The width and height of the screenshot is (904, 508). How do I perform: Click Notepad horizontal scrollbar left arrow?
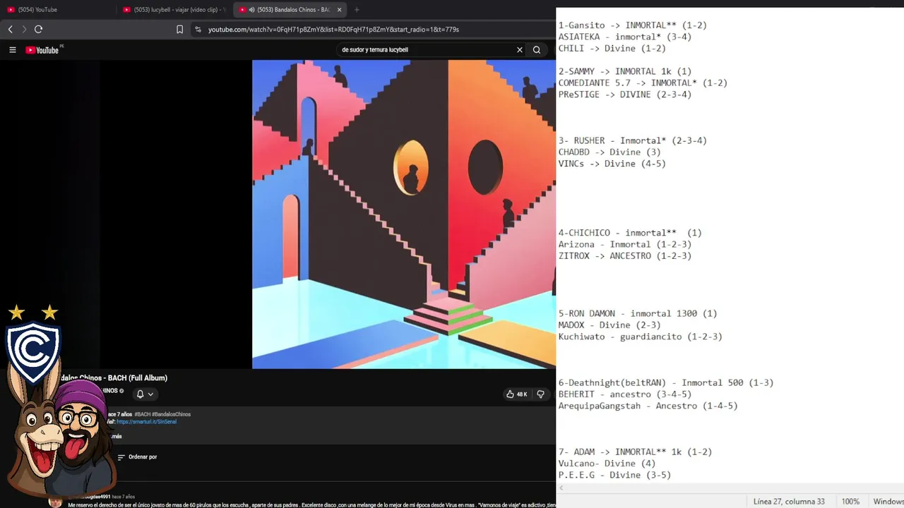tap(561, 488)
